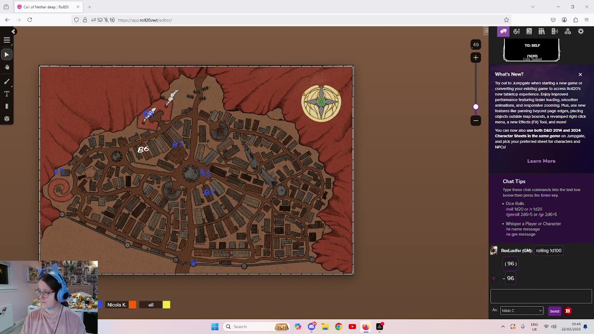Choose the Select arrow tool
Viewport: 594px width, 334px height.
coord(7,55)
